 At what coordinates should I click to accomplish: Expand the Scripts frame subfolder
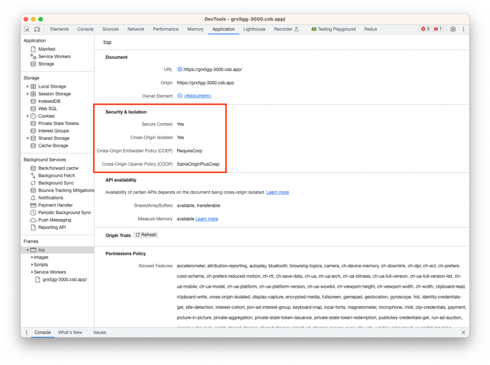32,264
